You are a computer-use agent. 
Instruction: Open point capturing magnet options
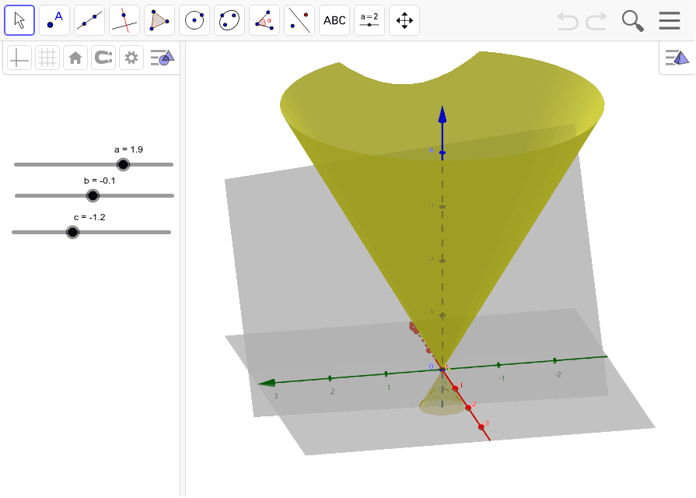pos(103,58)
